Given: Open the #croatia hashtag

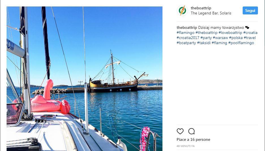Looking at the screenshot, I should (x=250, y=33).
